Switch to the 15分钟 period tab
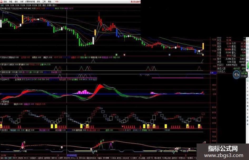 (22, 5)
